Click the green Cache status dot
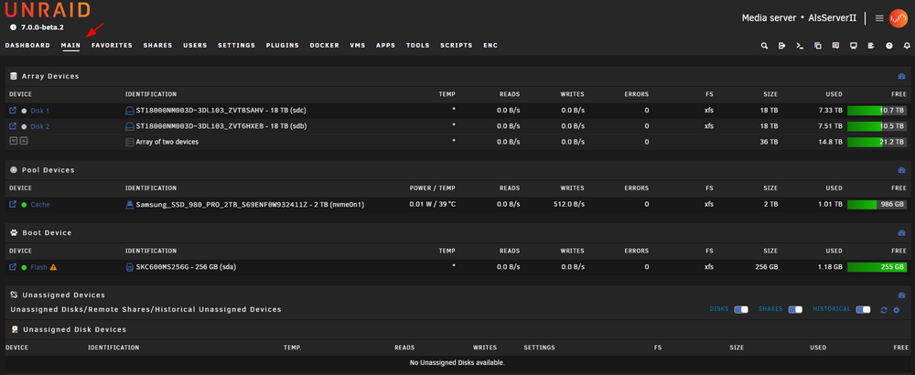 coord(24,205)
